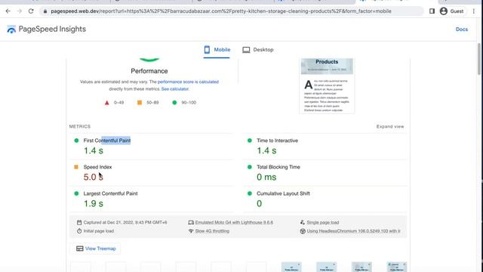Click wifi icon beside Slow 4G throttling
This screenshot has width=483, height=272.
pyautogui.click(x=191, y=231)
